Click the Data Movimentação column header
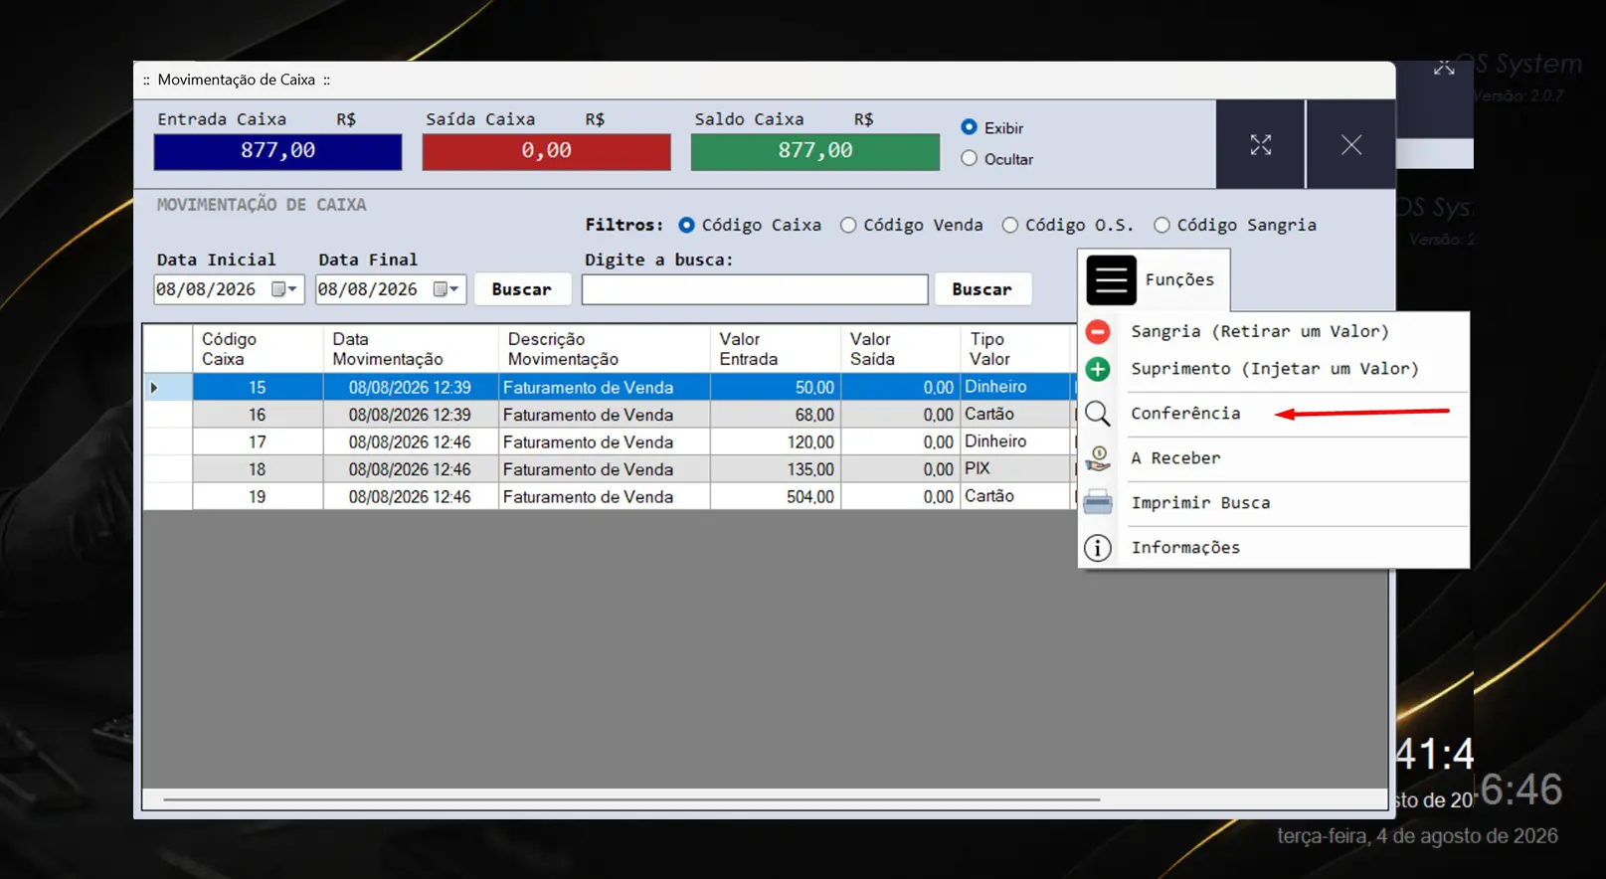Image resolution: width=1606 pixels, height=879 pixels. tap(411, 349)
